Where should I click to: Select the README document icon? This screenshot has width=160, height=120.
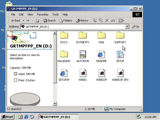101,54
